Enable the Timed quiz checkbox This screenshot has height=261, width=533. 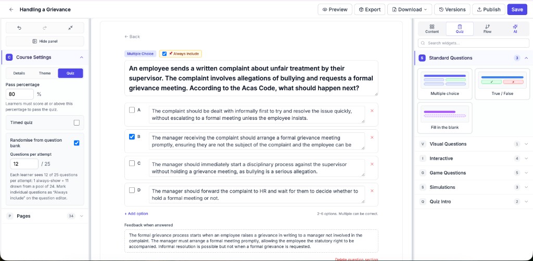click(77, 122)
